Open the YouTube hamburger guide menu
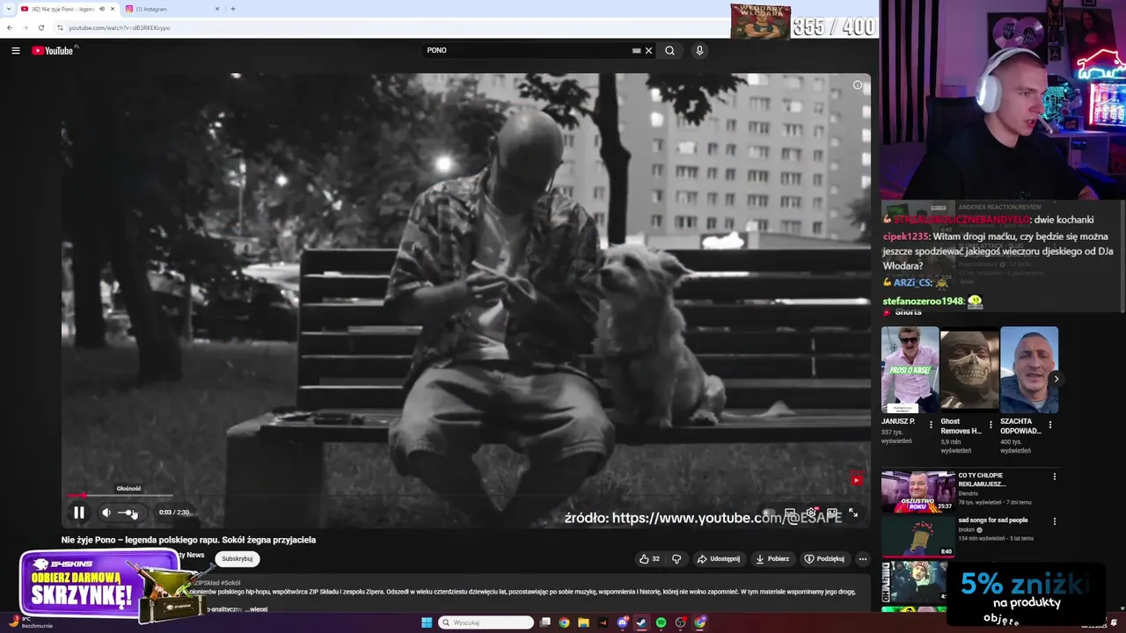This screenshot has width=1126, height=633. 16,50
